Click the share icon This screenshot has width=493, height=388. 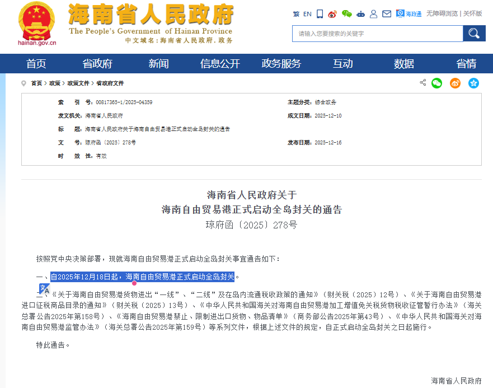[x=423, y=82]
